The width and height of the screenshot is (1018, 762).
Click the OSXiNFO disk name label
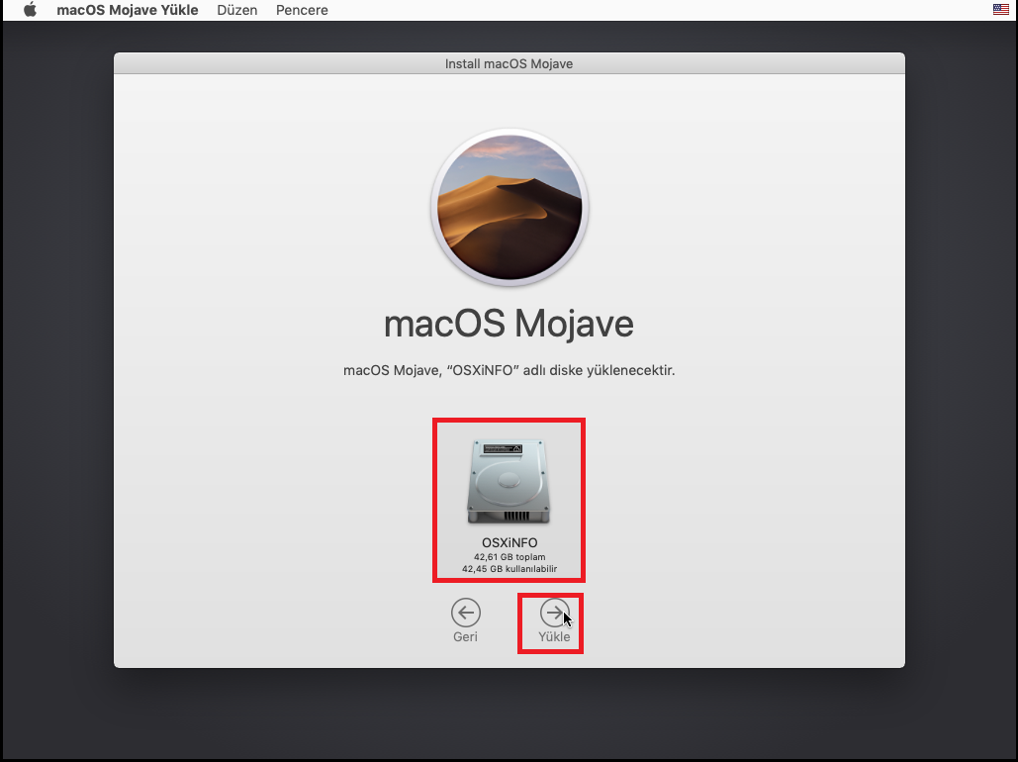509,543
